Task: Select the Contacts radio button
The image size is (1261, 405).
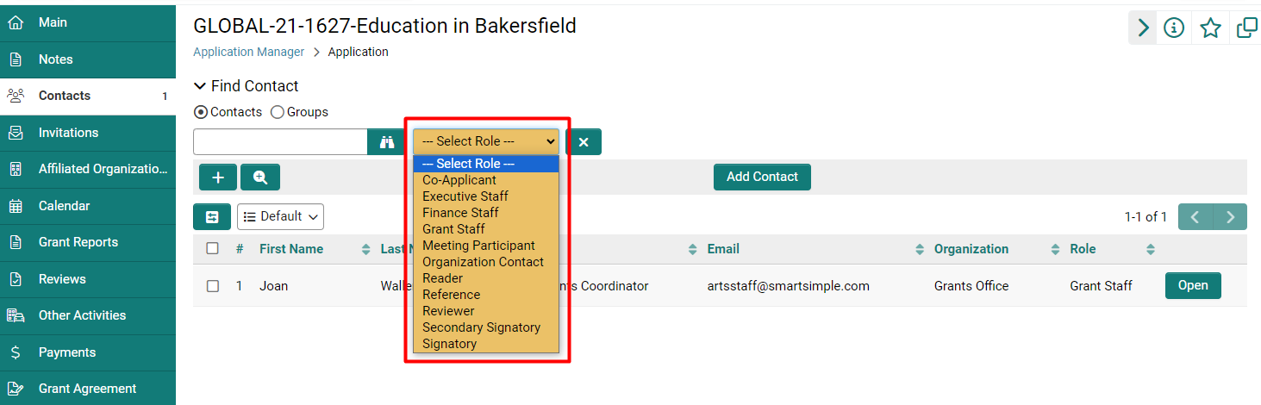Action: point(201,112)
